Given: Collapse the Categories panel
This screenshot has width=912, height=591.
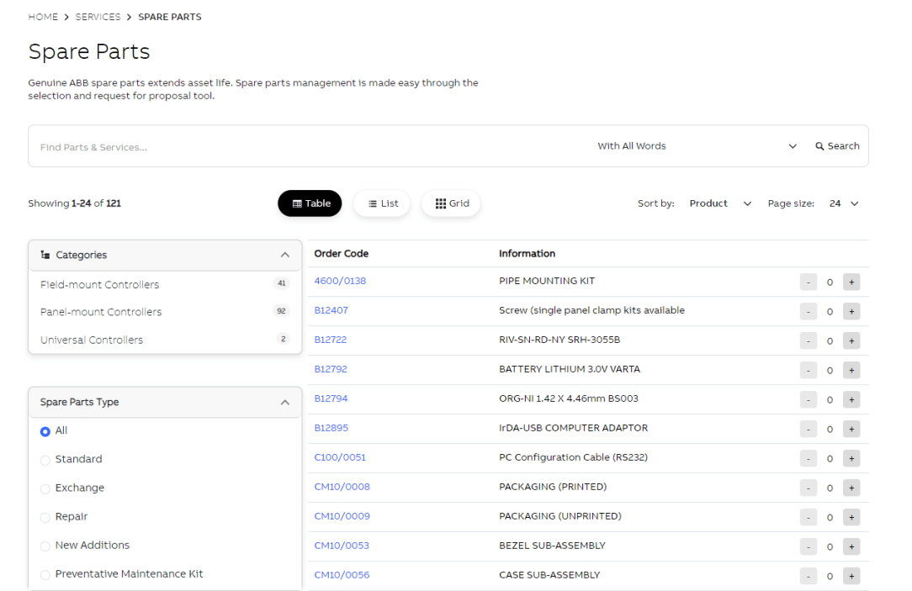Looking at the screenshot, I should coord(284,256).
